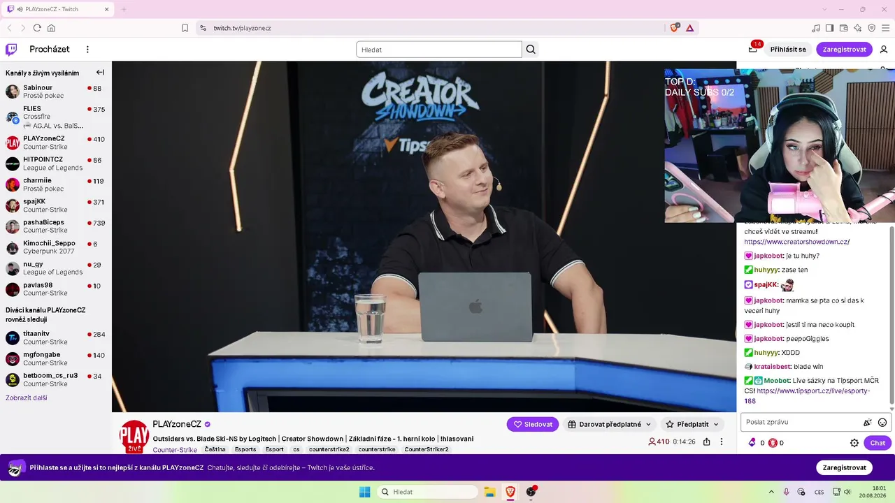
Task: Open Windows Start menu
Action: point(364,492)
